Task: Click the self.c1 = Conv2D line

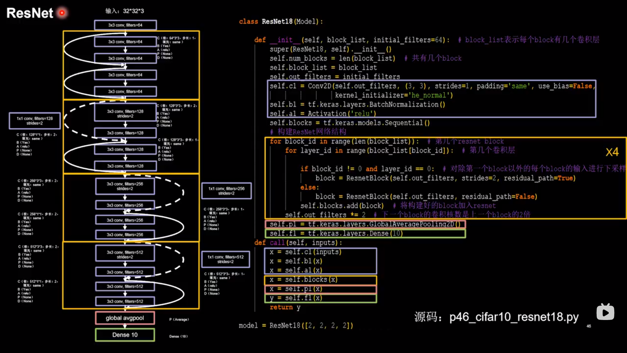Action: (432, 86)
